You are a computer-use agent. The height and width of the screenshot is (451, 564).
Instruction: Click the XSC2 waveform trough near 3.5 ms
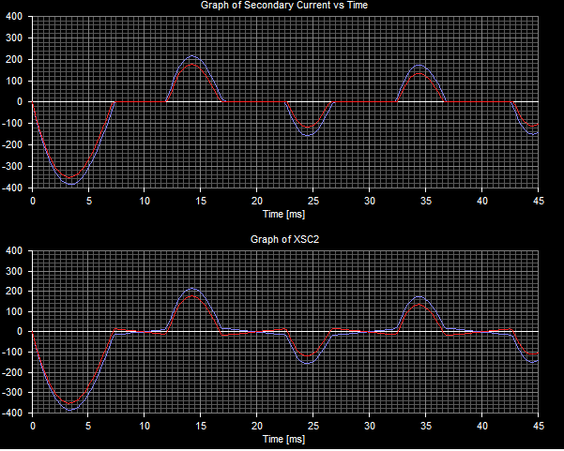tap(71, 409)
